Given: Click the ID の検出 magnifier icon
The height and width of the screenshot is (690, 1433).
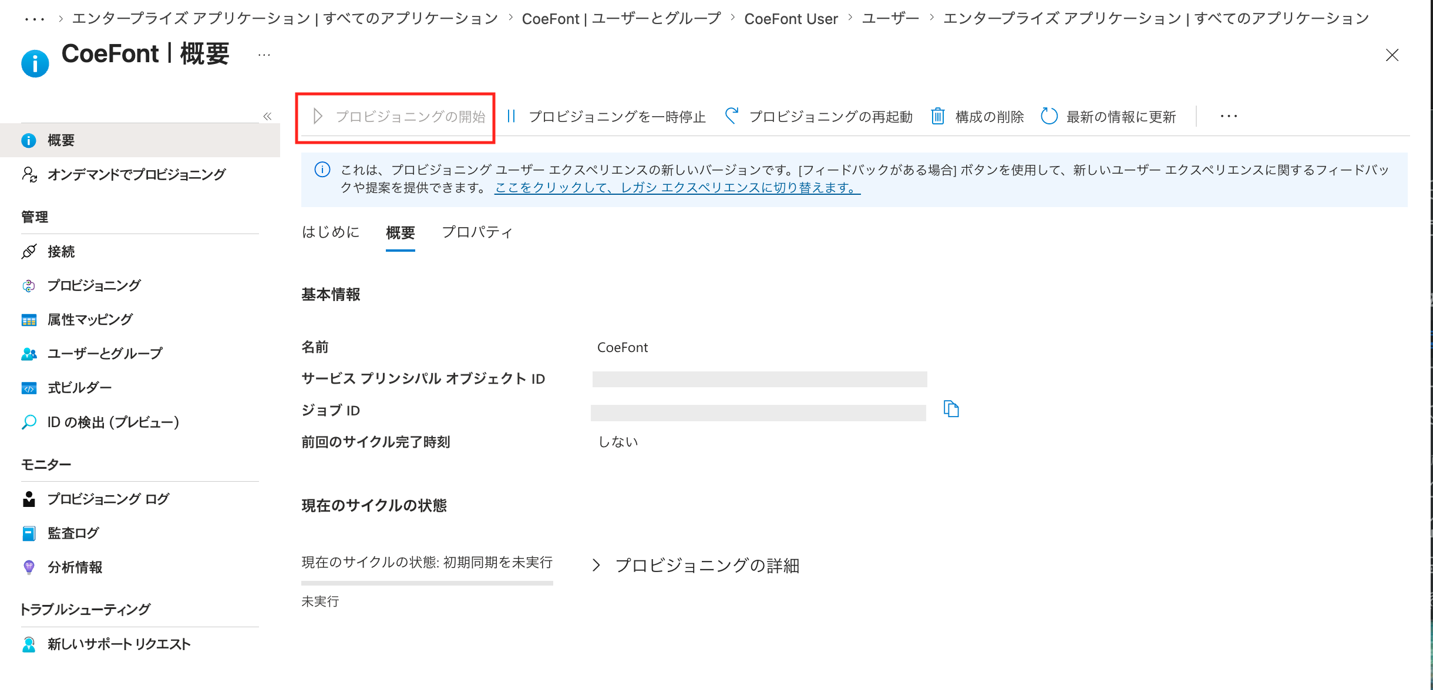Looking at the screenshot, I should (29, 422).
